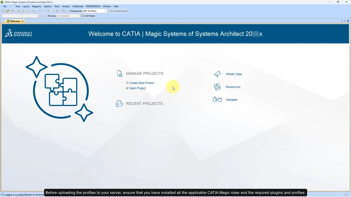351x197 pixels.
Task: Click the tab list icon at far right
Action: pyautogui.click(x=348, y=21)
